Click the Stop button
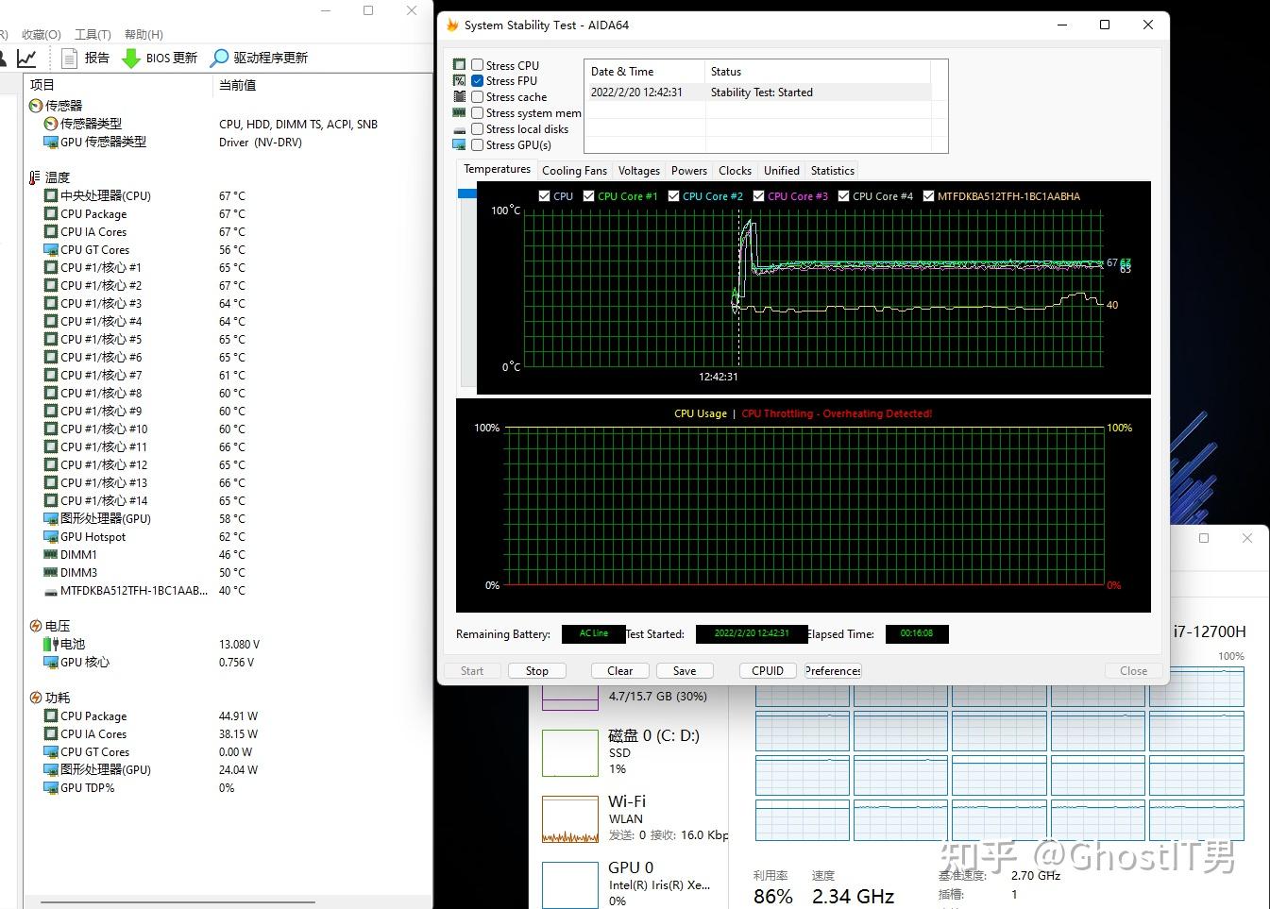Image resolution: width=1270 pixels, height=909 pixels. click(x=537, y=671)
